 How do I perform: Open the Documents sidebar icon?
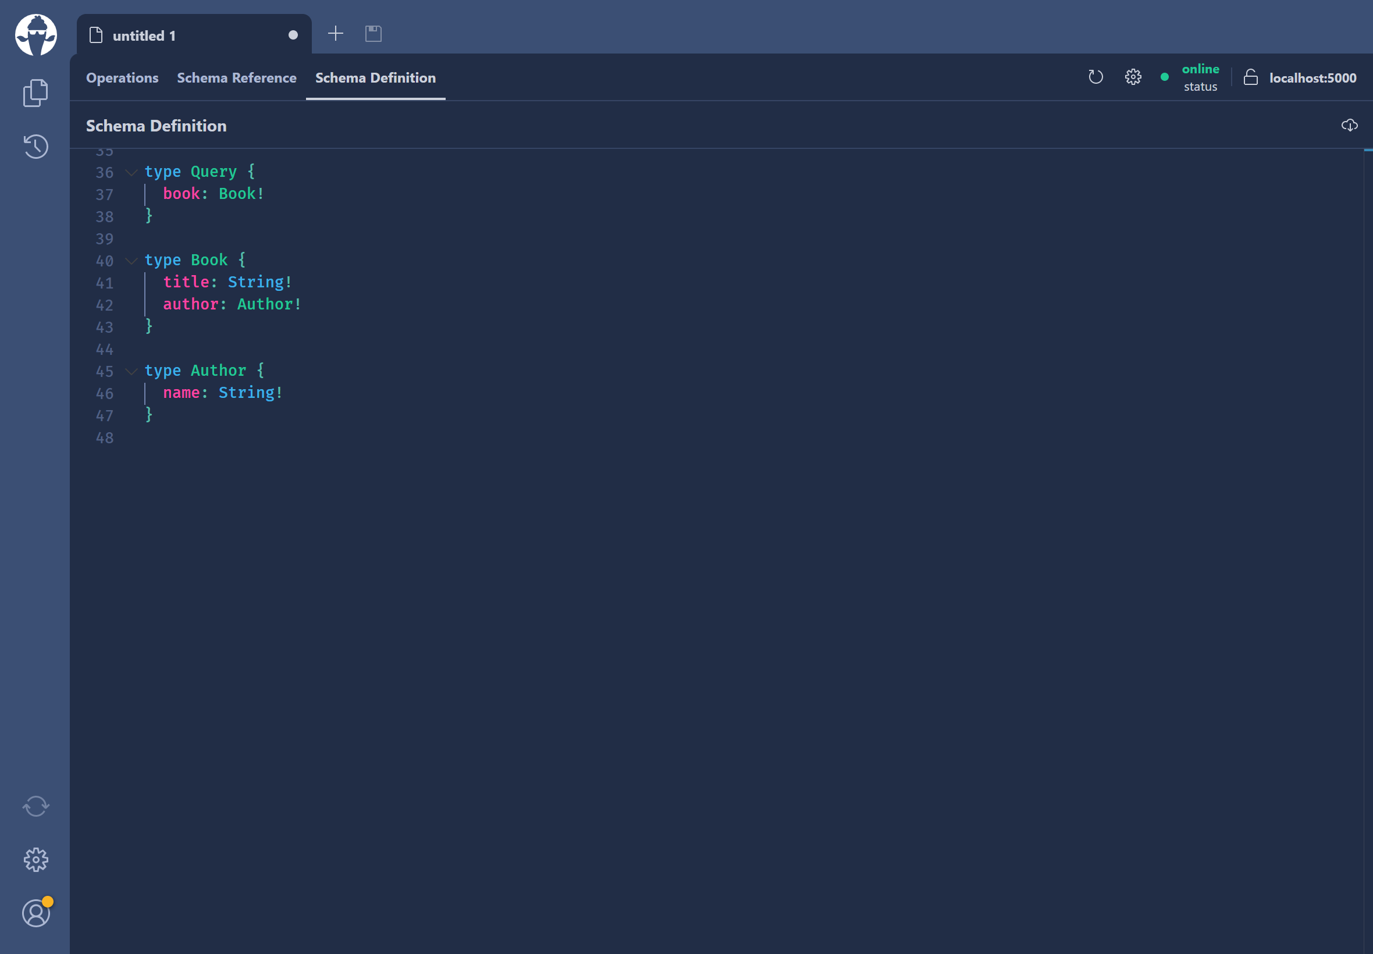tap(36, 93)
